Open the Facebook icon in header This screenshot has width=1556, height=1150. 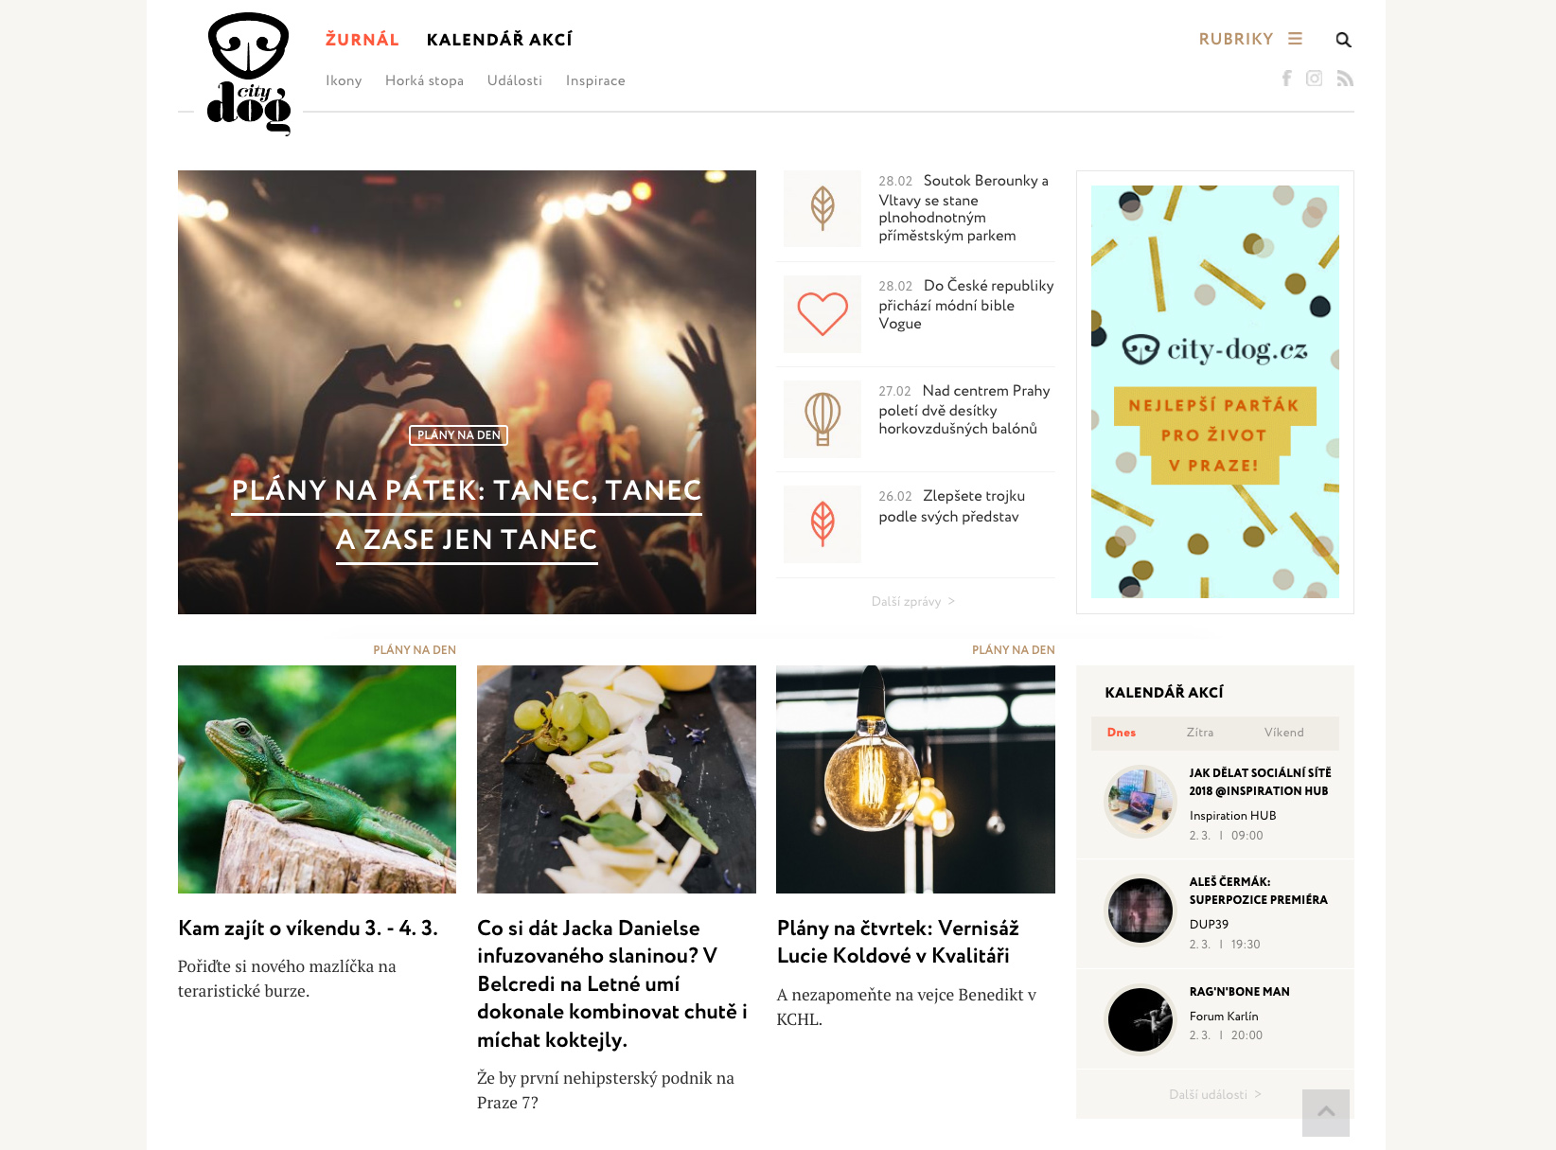click(1286, 79)
